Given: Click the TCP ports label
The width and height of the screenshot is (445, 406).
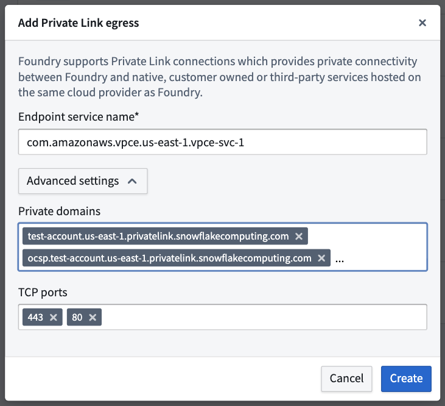Looking at the screenshot, I should 43,293.
